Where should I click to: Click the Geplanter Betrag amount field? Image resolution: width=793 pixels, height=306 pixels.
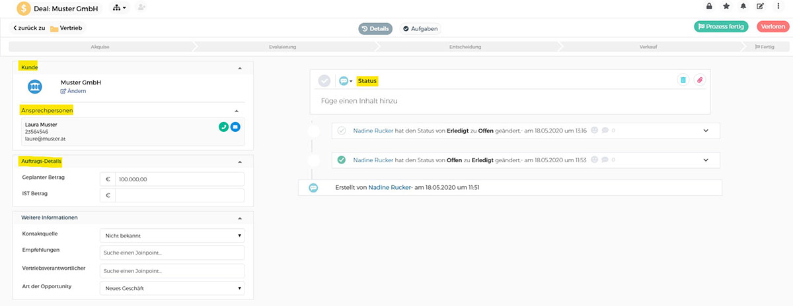coord(179,179)
